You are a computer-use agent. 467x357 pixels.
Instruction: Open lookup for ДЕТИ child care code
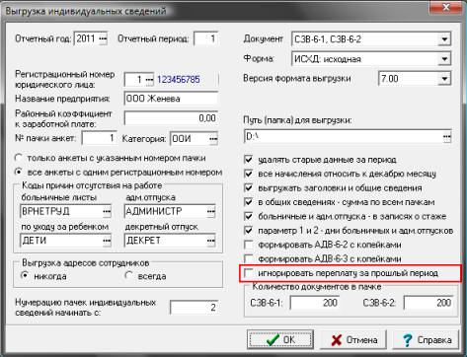107,241
